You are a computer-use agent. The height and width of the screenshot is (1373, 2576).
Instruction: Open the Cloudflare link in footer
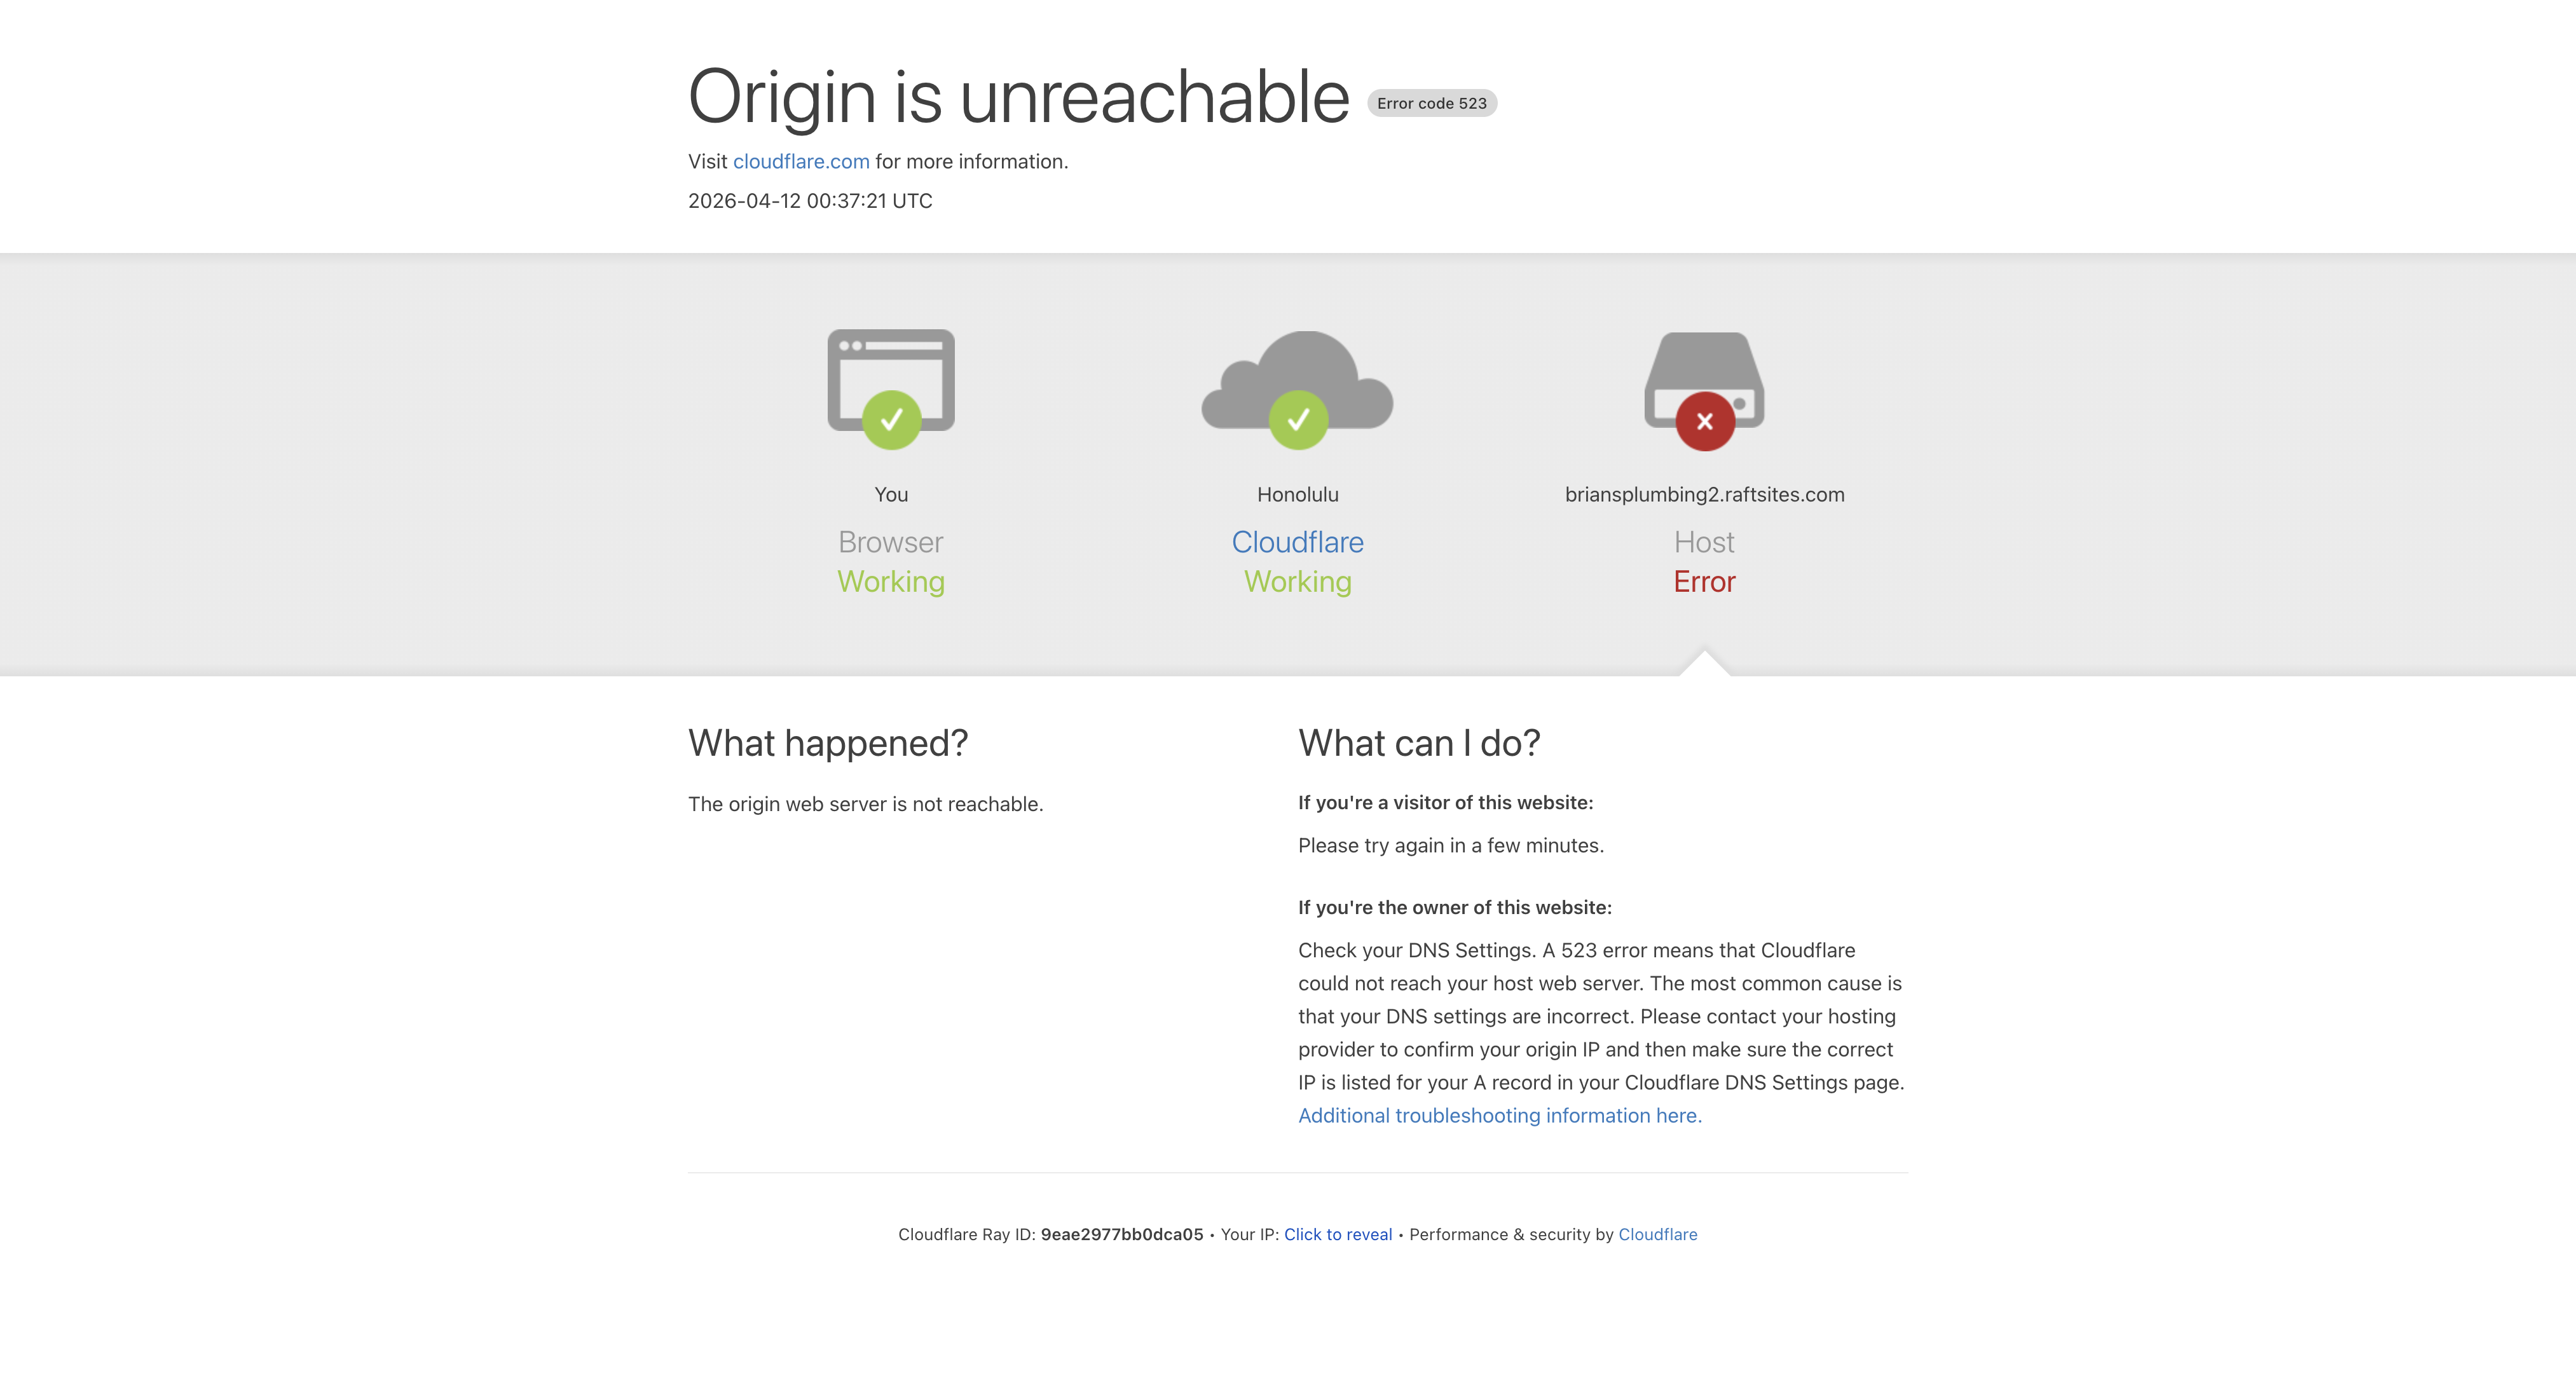[1657, 1234]
